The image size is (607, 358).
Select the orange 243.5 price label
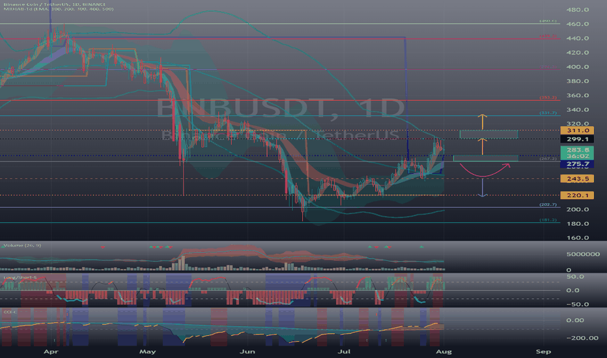pos(577,178)
